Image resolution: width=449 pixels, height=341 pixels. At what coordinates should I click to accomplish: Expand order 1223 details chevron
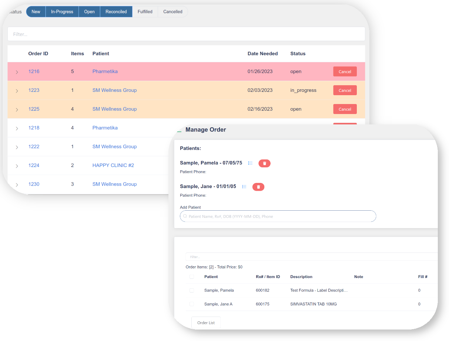pos(17,91)
